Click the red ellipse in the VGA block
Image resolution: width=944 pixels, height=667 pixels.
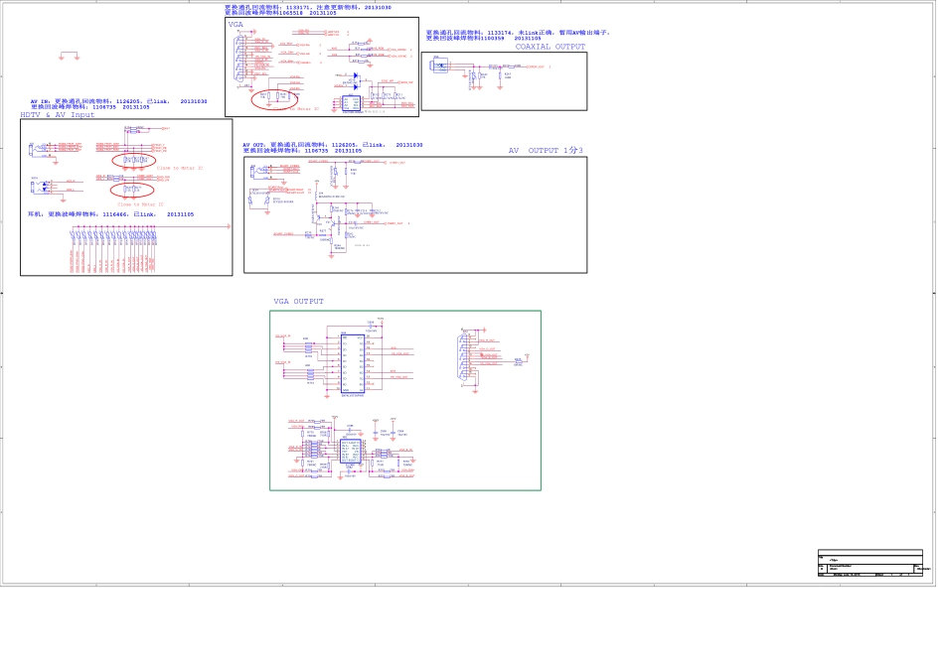coord(275,97)
